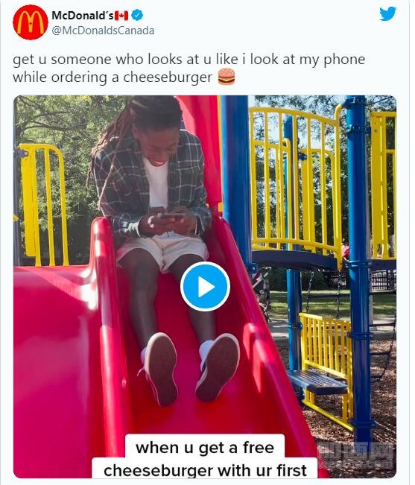Click the McDonald's display name

coord(83,15)
